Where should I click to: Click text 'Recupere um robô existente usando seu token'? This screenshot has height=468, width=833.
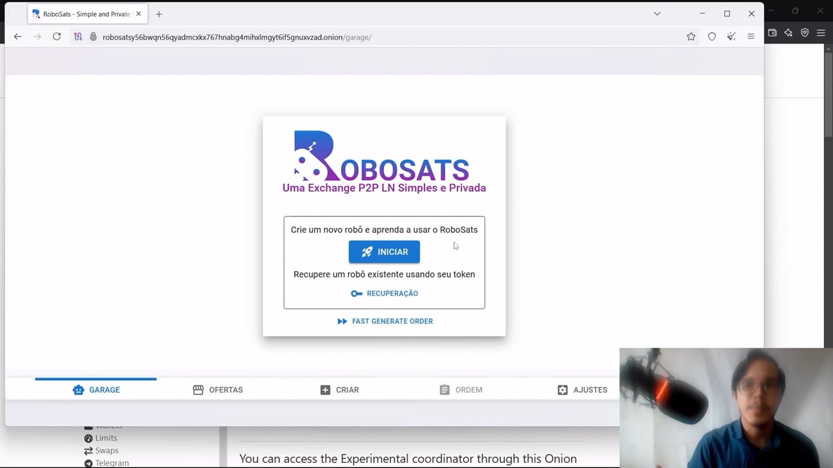click(x=384, y=274)
